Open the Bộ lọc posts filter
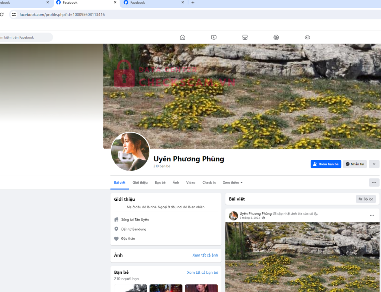 click(366, 199)
